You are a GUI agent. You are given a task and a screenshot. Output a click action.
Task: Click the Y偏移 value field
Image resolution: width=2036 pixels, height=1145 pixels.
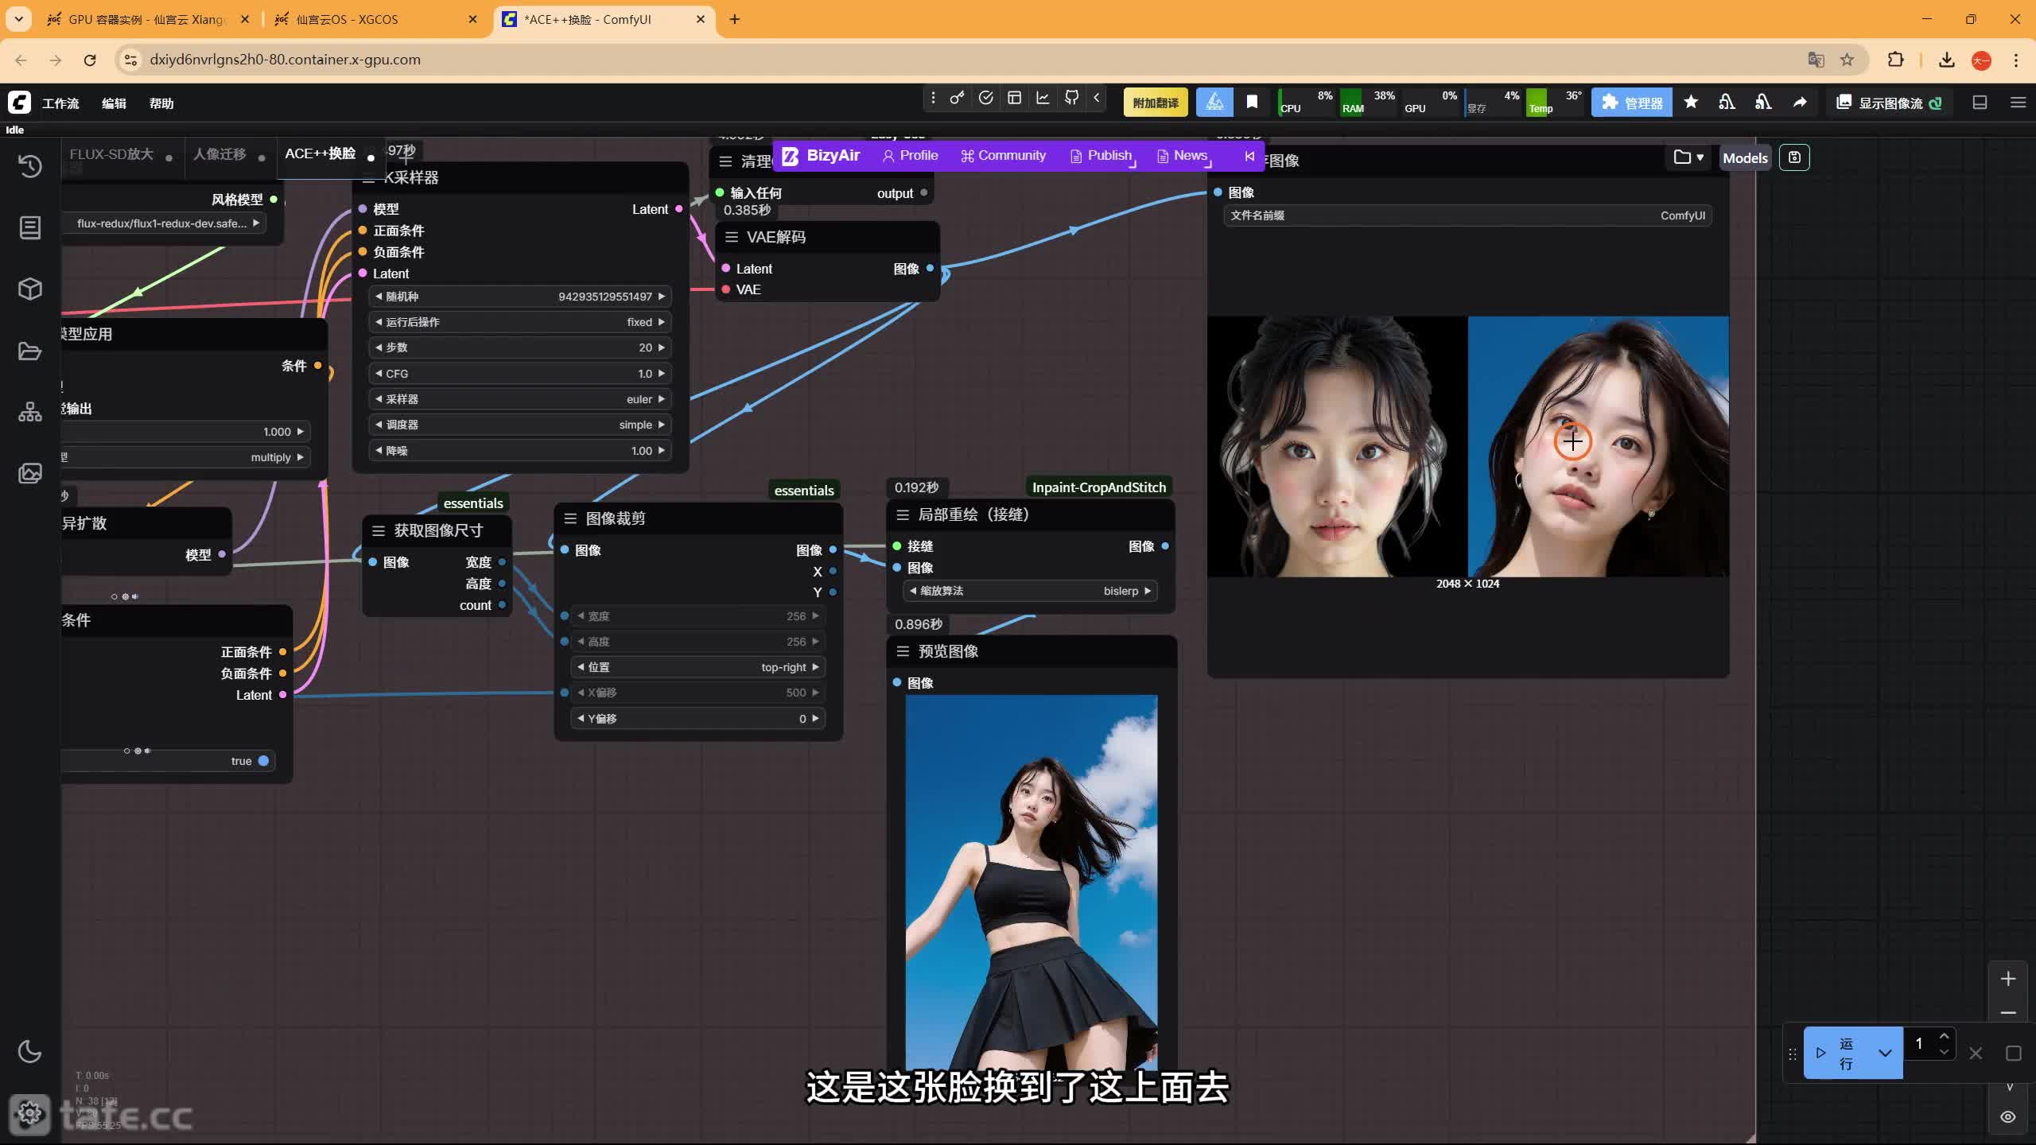[x=697, y=719]
